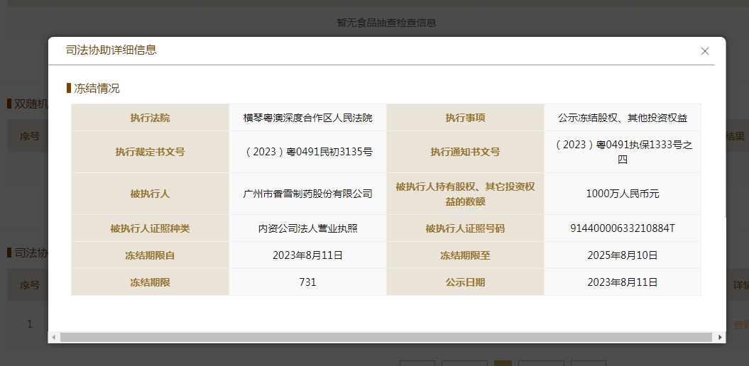Select license number 91440000633210884T
The height and width of the screenshot is (366, 749).
tap(623, 228)
